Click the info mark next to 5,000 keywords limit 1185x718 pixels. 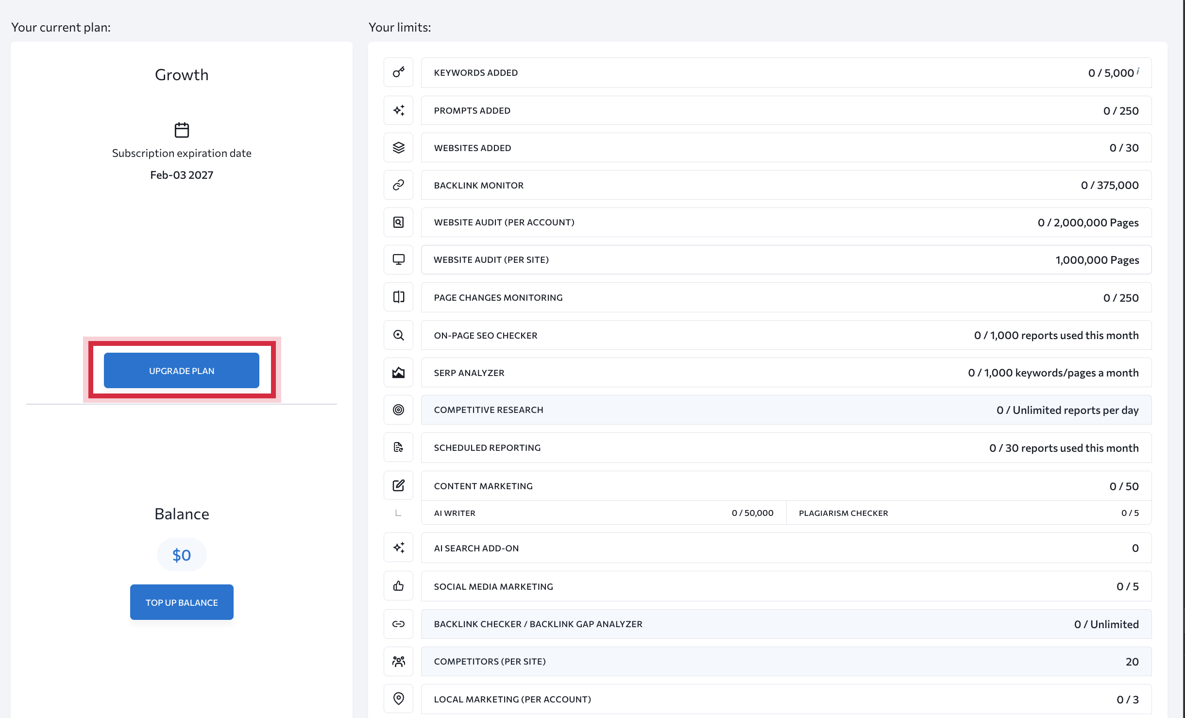(1138, 70)
